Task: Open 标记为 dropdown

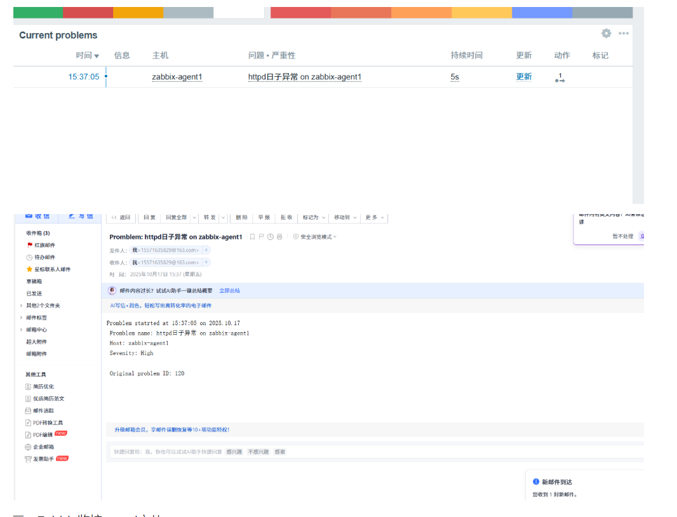Action: (x=314, y=218)
